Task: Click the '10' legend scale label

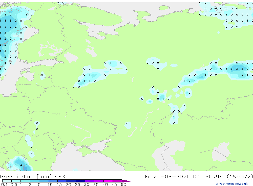Action: [50, 184]
